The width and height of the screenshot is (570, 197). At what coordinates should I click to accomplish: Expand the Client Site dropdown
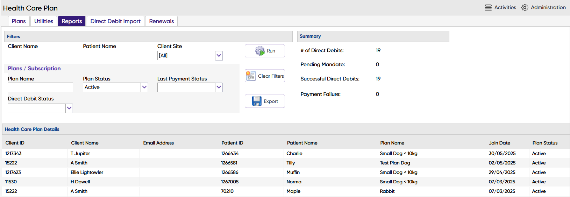tap(219, 56)
